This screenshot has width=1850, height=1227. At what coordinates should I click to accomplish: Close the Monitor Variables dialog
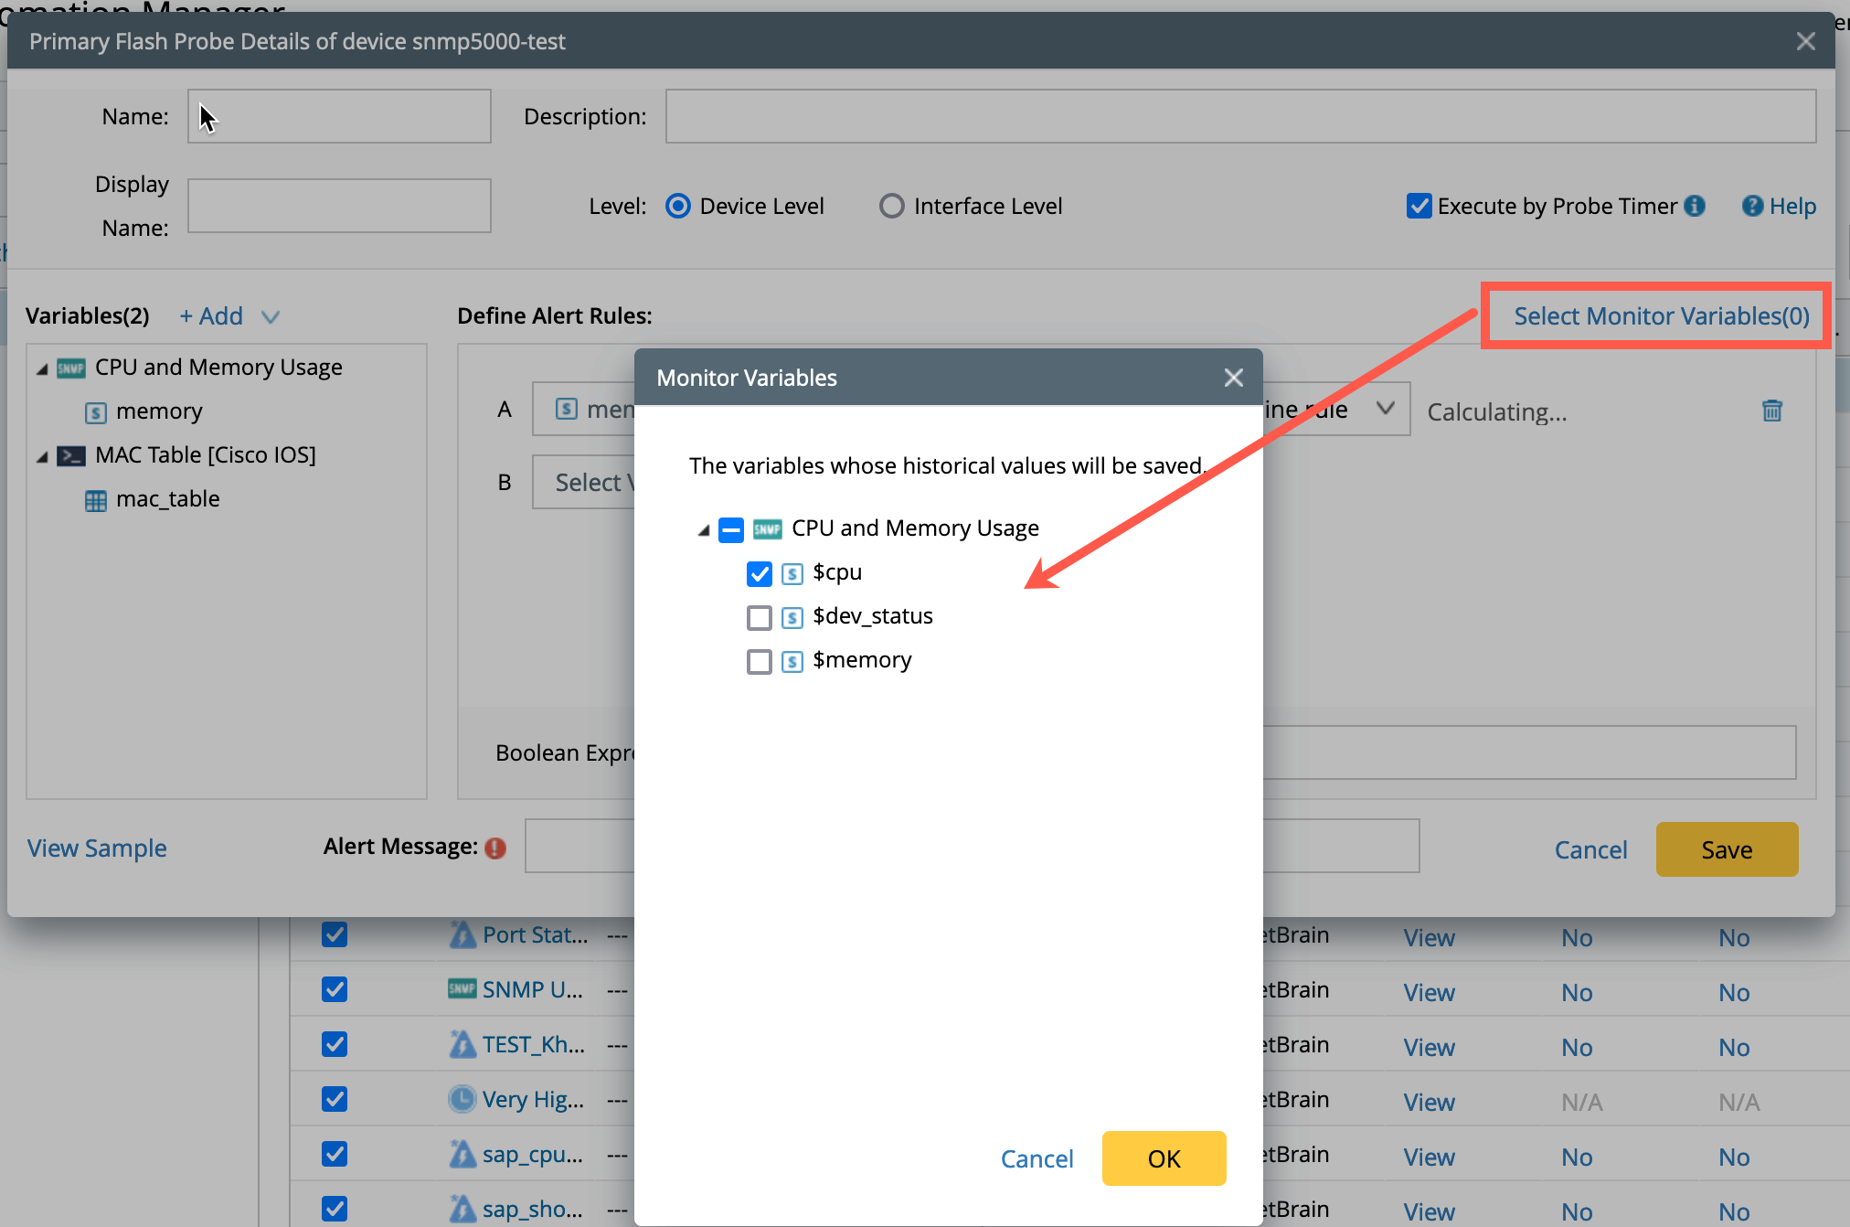pos(1233,378)
